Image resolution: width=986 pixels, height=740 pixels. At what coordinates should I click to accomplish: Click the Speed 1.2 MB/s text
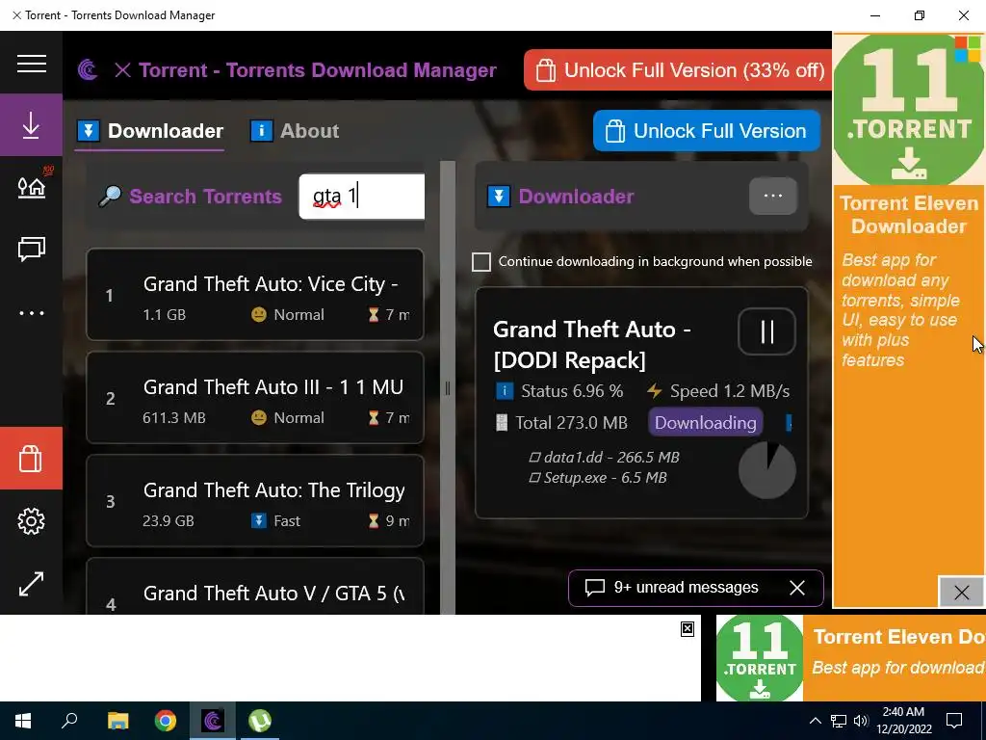coord(730,391)
